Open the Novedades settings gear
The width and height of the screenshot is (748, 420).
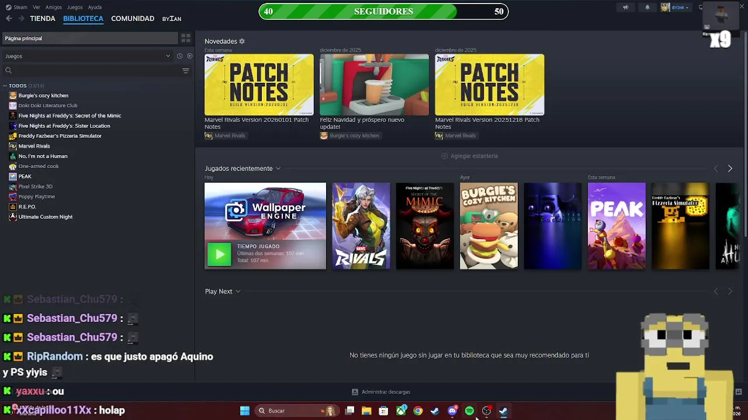click(x=242, y=41)
